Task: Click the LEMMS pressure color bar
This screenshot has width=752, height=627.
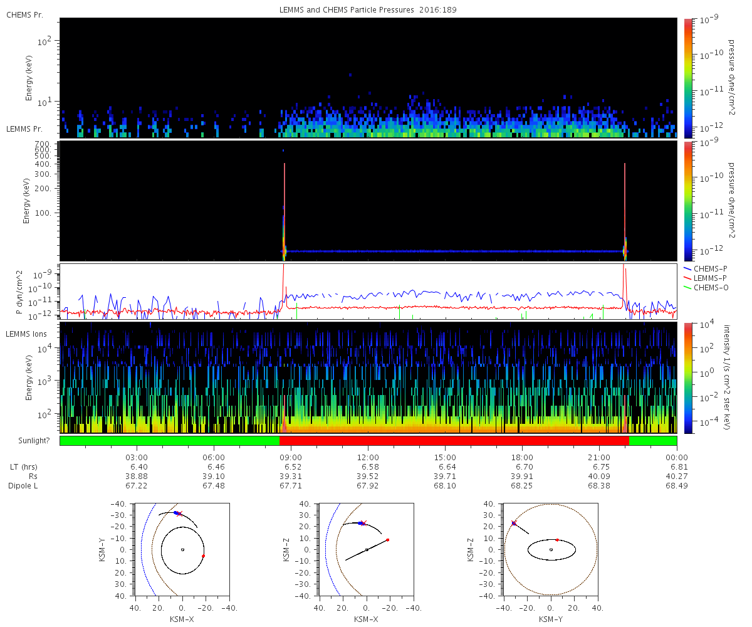Action: click(x=688, y=201)
